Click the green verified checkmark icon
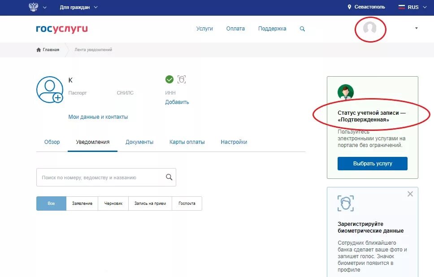The width and height of the screenshot is (434, 277). point(169,79)
